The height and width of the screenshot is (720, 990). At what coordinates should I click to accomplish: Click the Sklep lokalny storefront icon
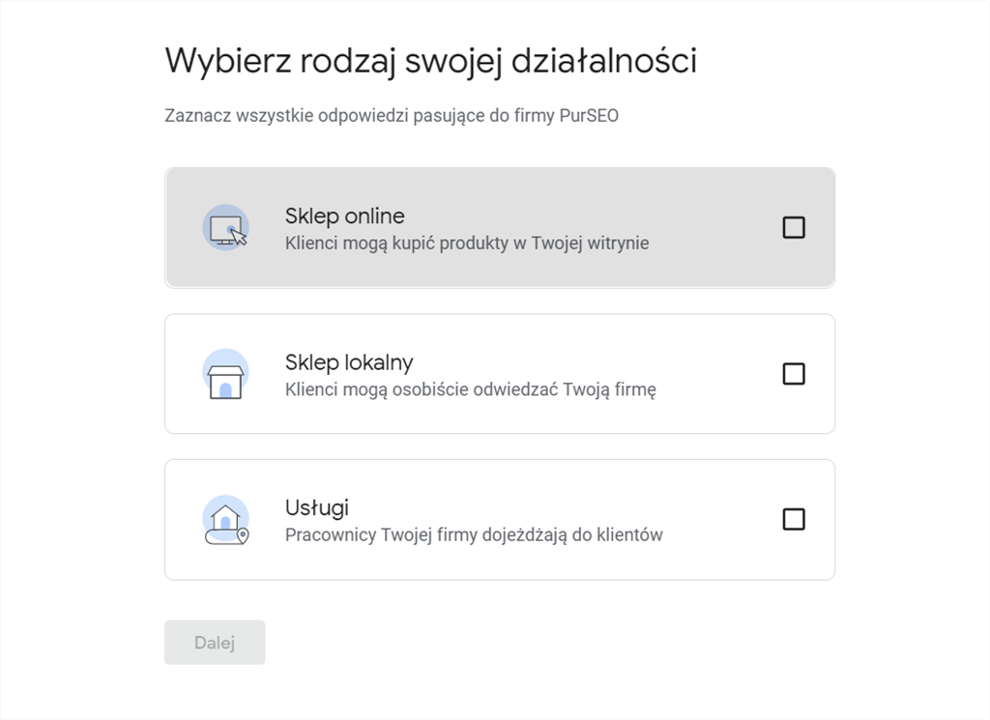click(225, 374)
